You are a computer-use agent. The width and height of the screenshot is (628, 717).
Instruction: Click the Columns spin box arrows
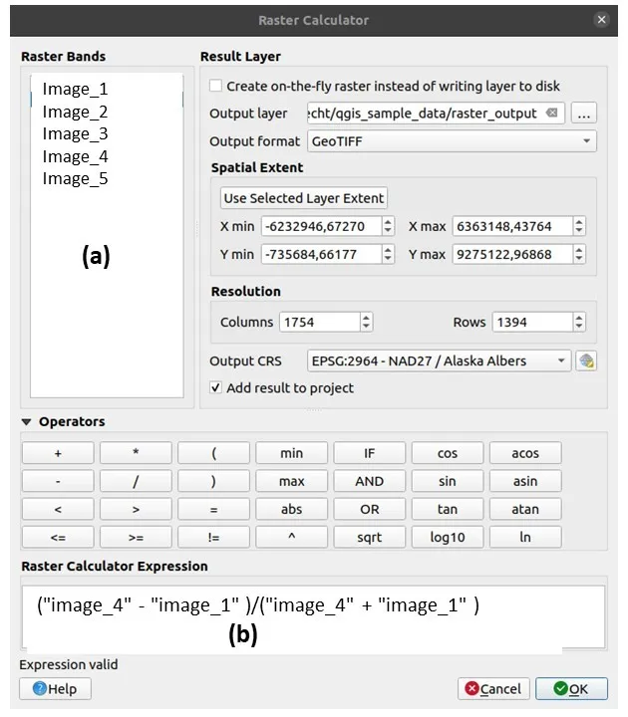pyautogui.click(x=367, y=322)
